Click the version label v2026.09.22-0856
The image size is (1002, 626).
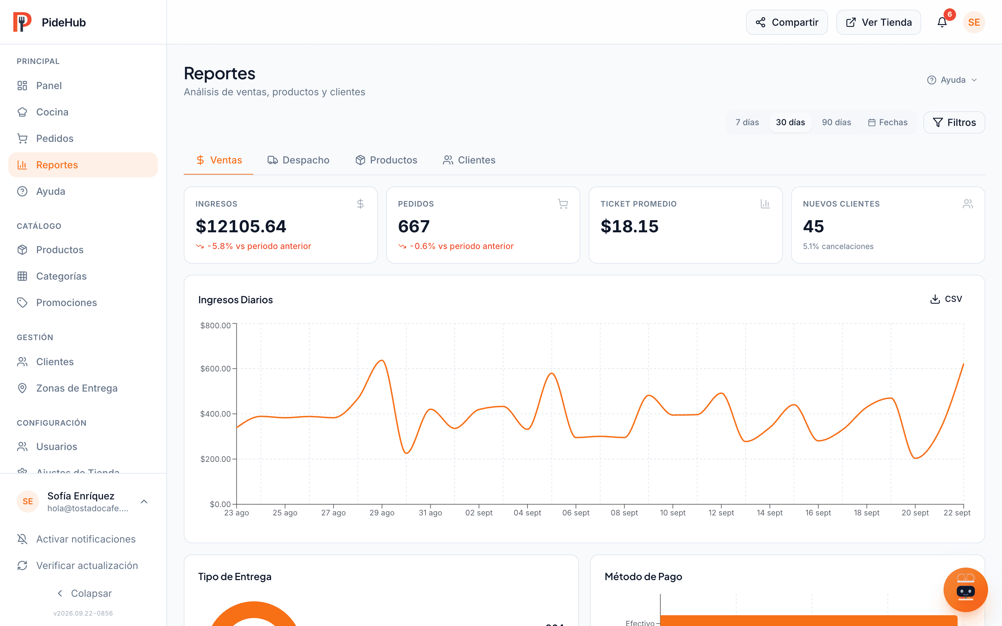83,613
